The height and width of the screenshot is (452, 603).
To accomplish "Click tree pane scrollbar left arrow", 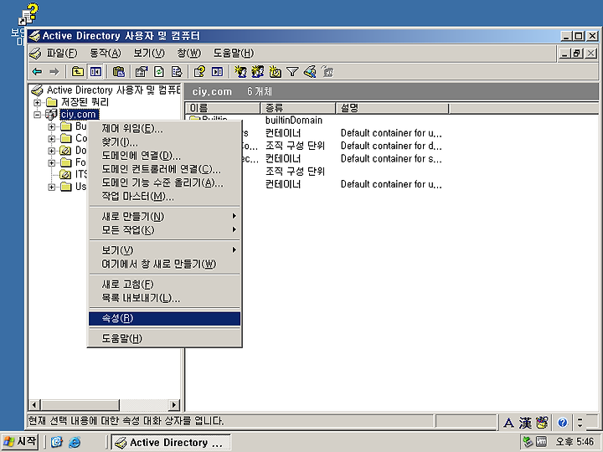I will coord(34,405).
